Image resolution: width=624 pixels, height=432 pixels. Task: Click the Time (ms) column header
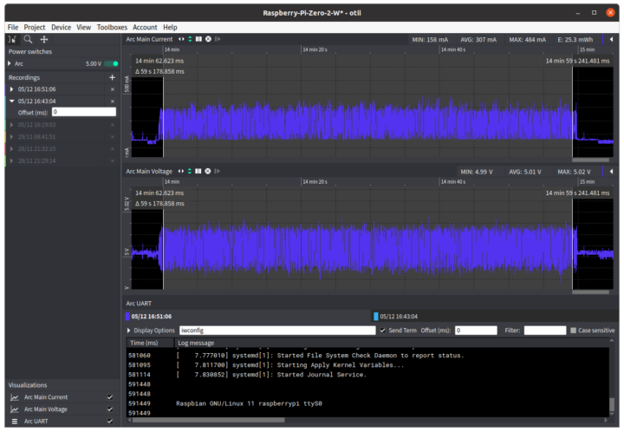pos(150,343)
